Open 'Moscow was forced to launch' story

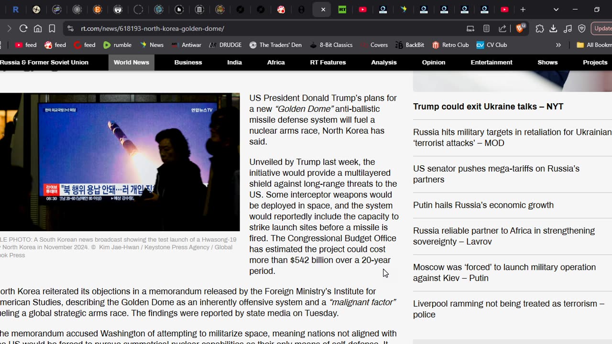coord(504,272)
